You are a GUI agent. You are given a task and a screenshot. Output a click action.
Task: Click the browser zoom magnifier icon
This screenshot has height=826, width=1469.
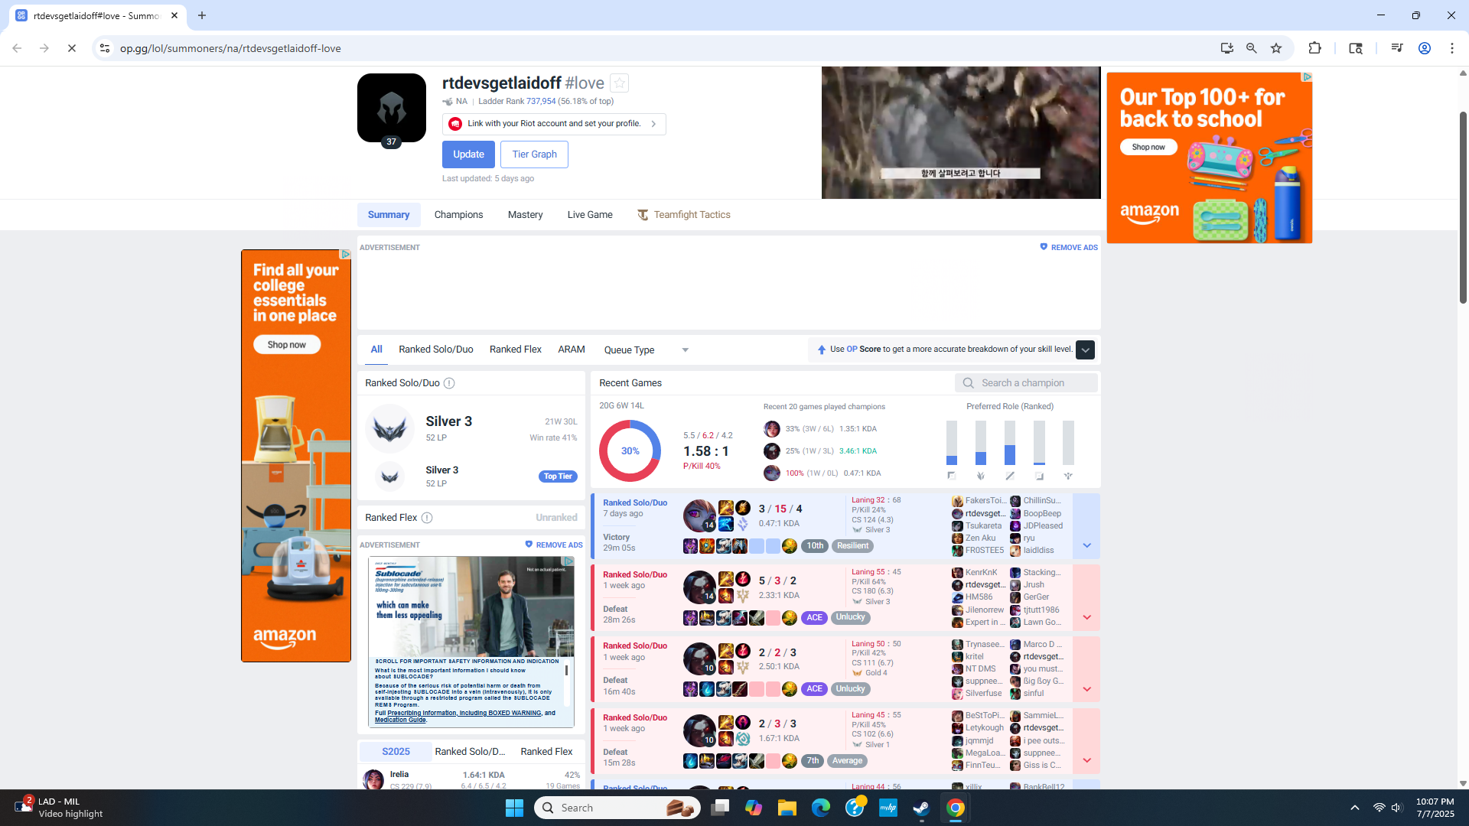pos(1252,48)
